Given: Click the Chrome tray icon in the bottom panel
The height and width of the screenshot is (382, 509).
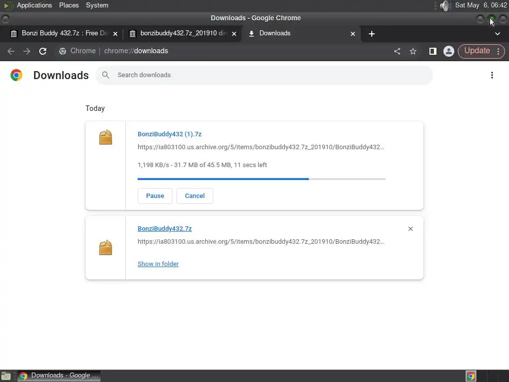Looking at the screenshot, I should (471, 376).
